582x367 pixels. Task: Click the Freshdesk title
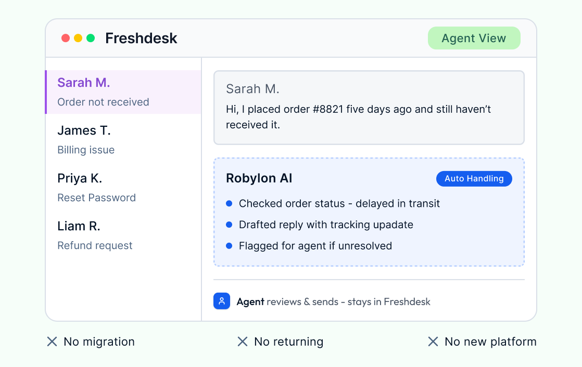(x=141, y=38)
